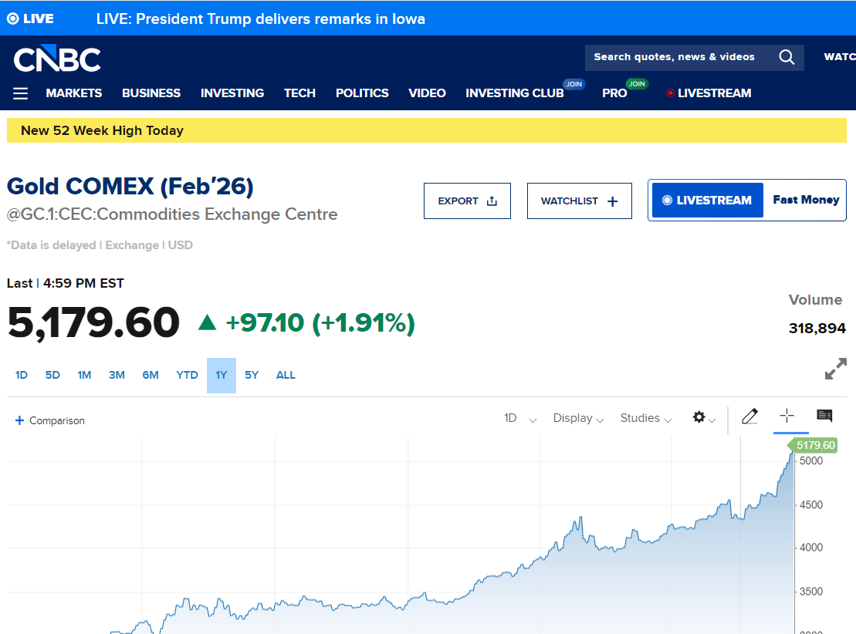
Task: Click the 5,179.60 last price
Action: coord(93,322)
